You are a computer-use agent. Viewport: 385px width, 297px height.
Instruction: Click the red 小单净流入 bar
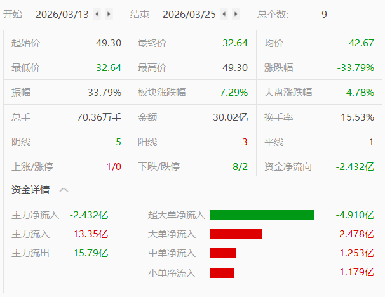[222, 273]
